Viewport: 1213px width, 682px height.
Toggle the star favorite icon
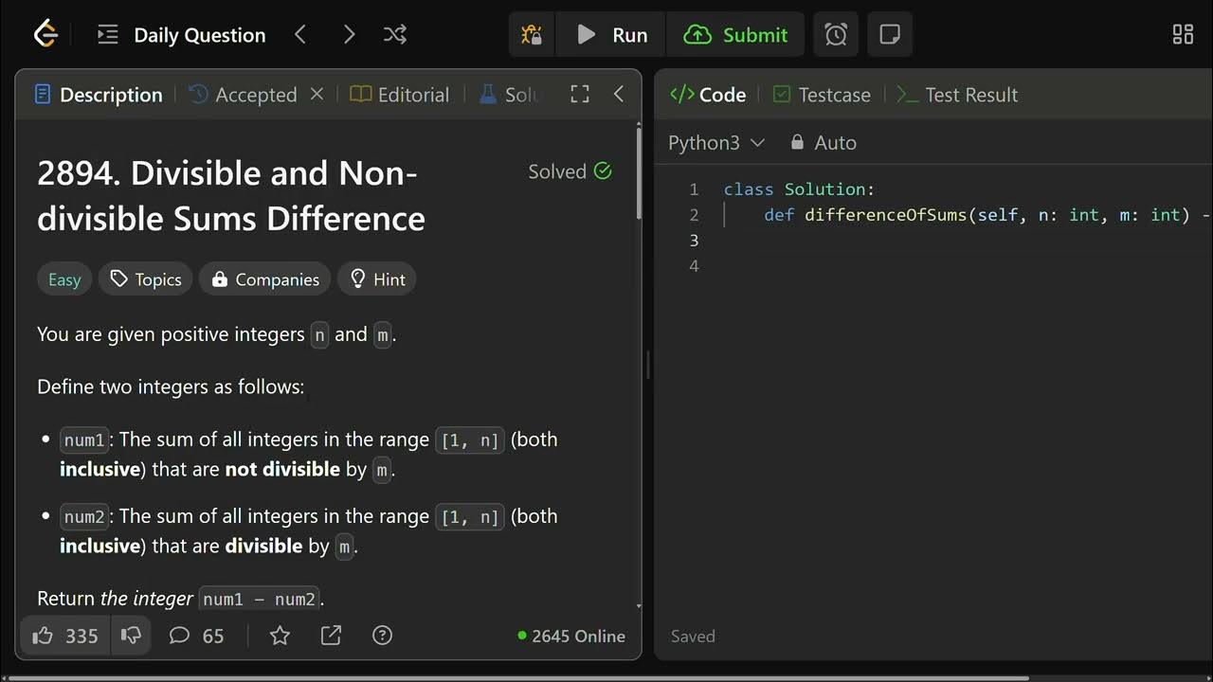280,636
